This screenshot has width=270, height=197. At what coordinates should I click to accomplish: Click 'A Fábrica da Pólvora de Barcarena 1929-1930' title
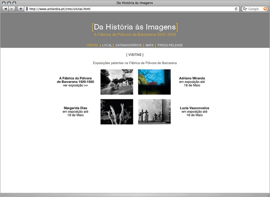click(x=76, y=80)
